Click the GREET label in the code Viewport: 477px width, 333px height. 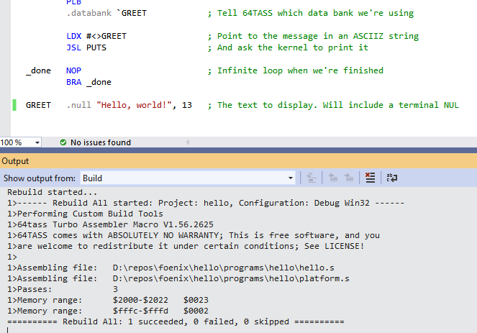[38, 105]
